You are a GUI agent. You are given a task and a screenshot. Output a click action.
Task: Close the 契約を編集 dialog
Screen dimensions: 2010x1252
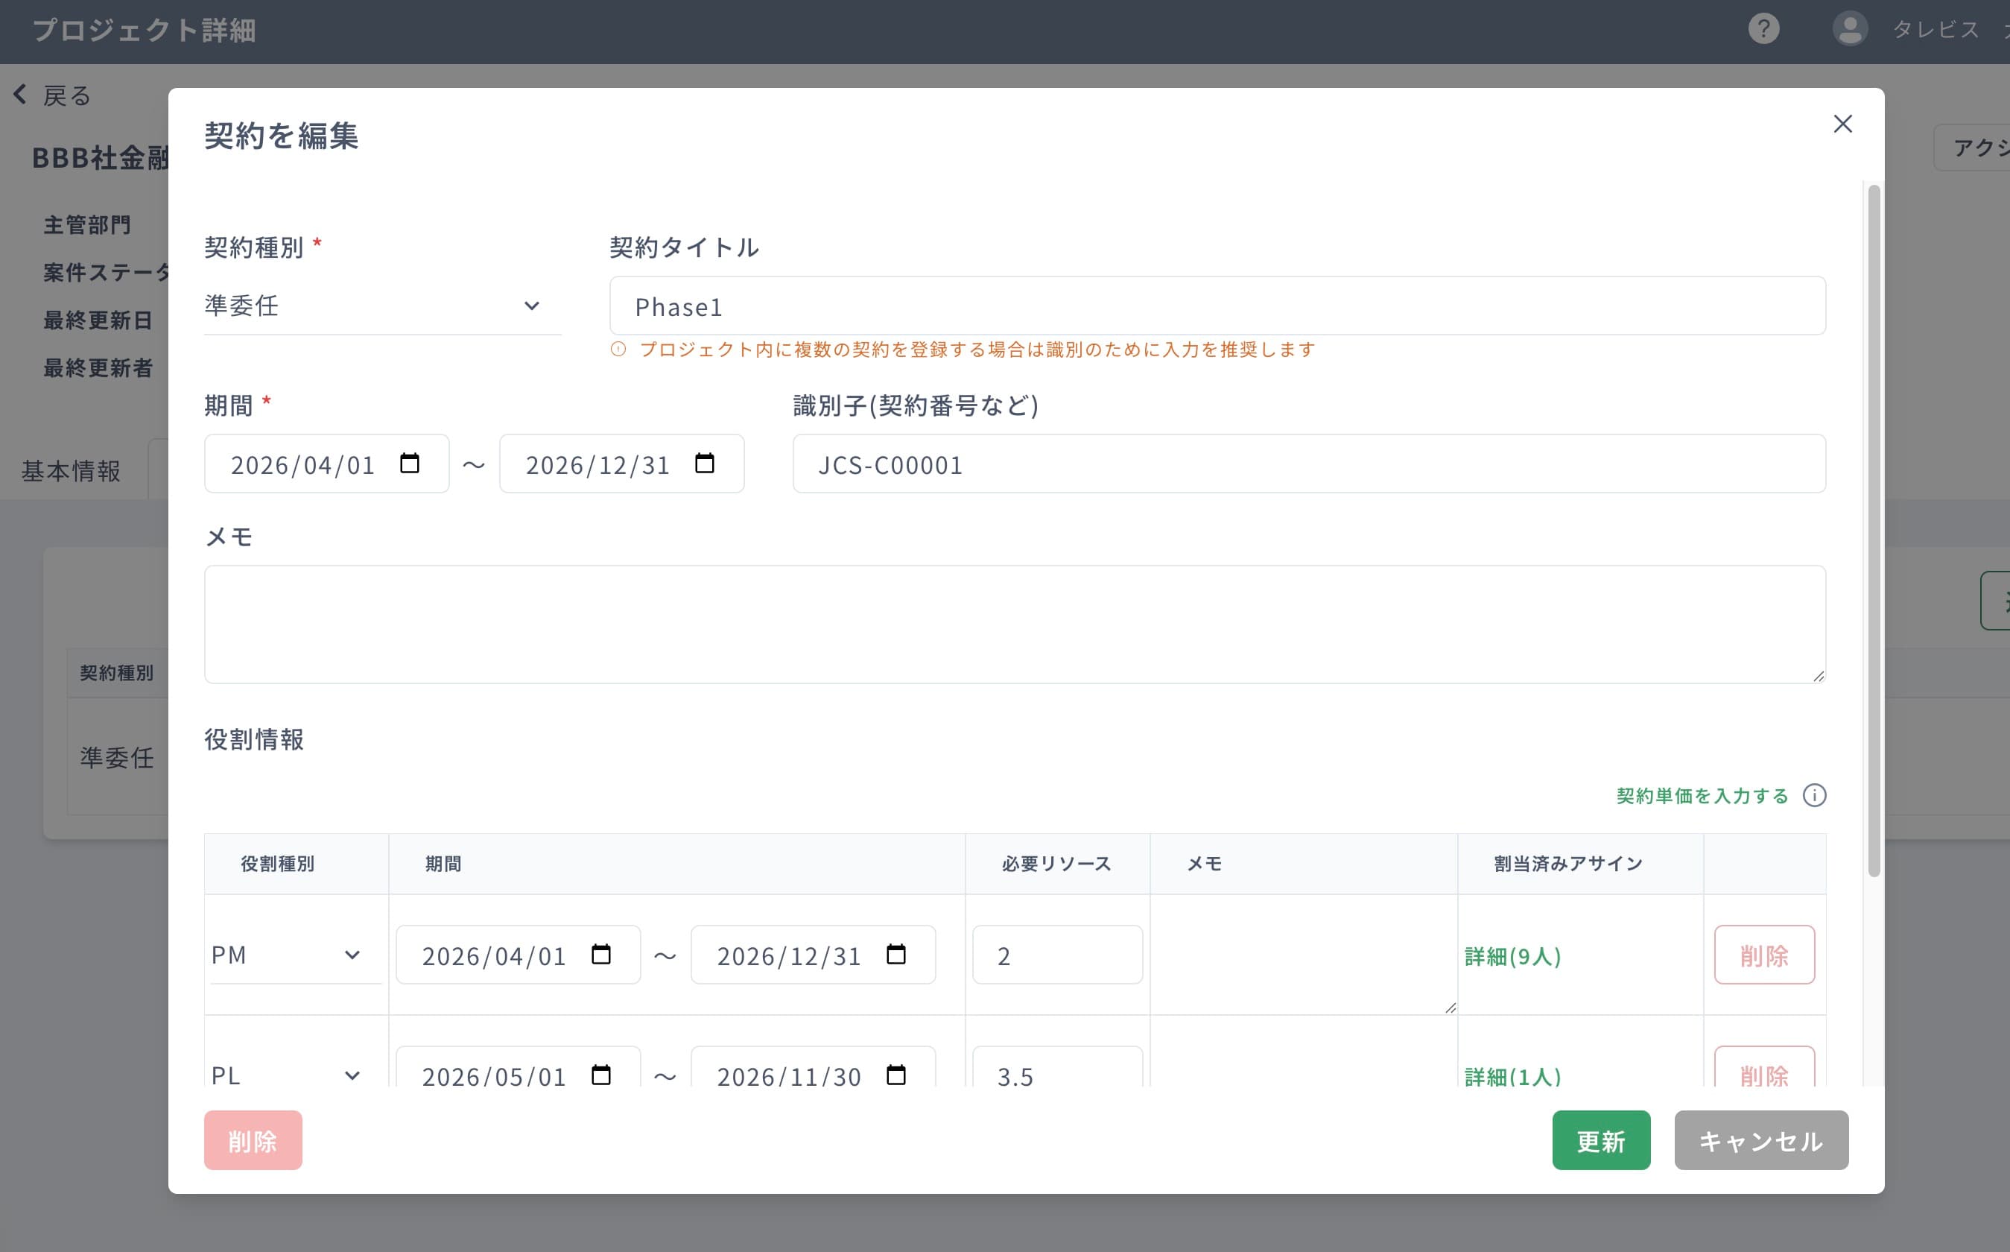1843,124
